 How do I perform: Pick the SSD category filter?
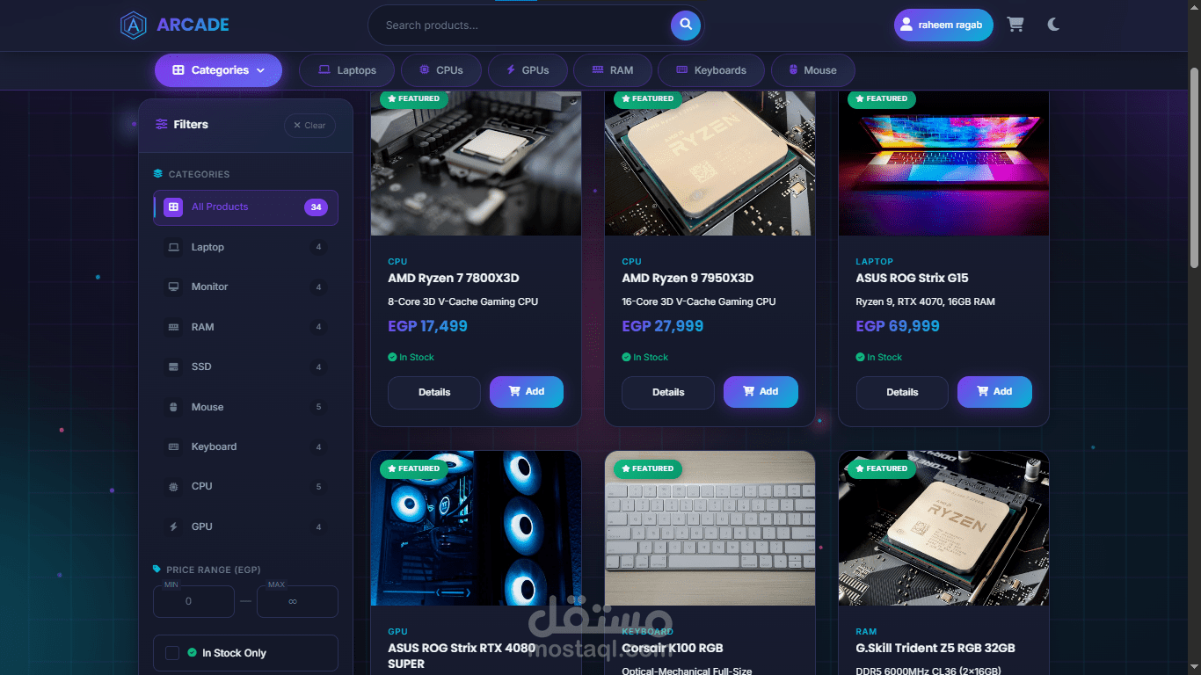click(x=245, y=367)
